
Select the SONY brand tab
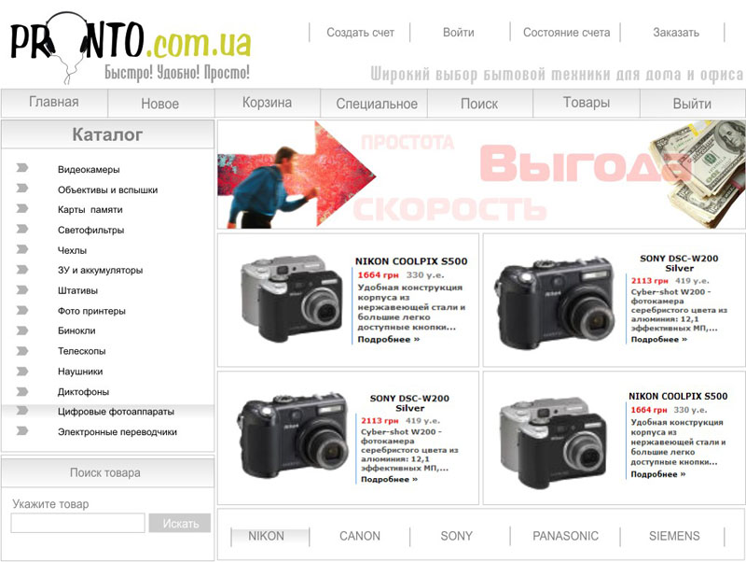coord(457,536)
